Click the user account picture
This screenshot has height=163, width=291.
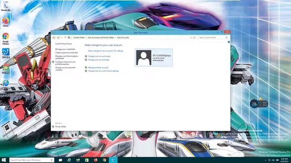pos(144,58)
